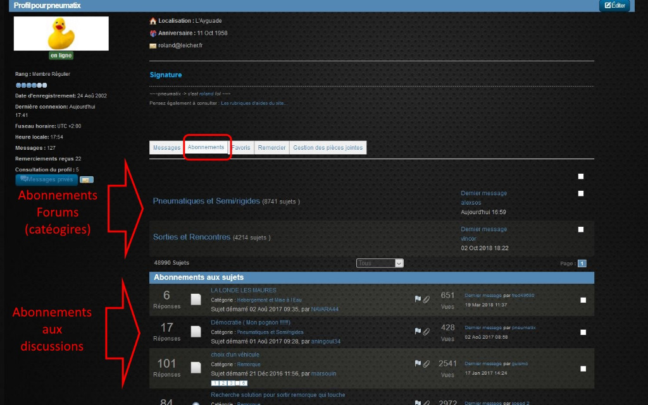Screen dimensions: 648x405
Task: Click the topic page icon for choix d'un véhicule
Action: point(196,368)
